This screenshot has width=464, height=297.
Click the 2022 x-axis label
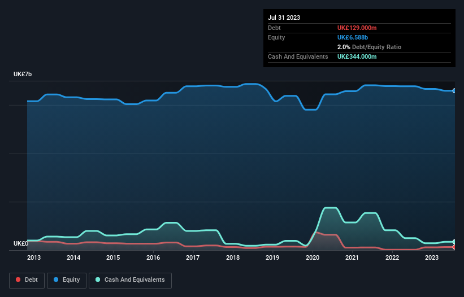pyautogui.click(x=392, y=257)
